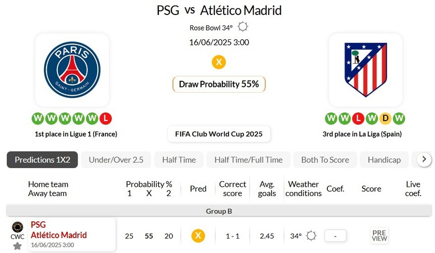The height and width of the screenshot is (253, 435).
Task: Click the yellow X prediction badge in table row
Action: 198,236
